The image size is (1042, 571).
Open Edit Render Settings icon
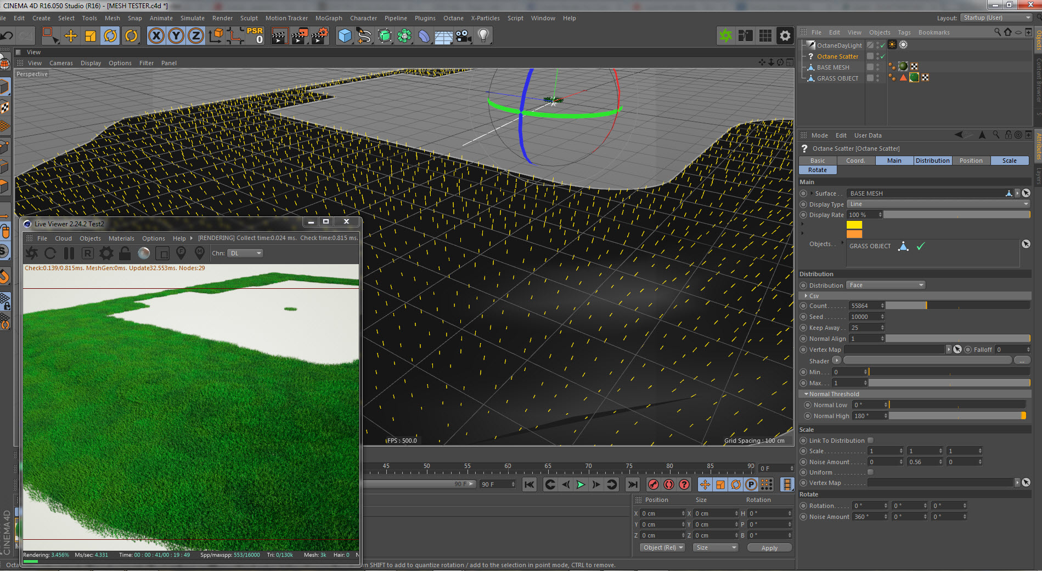pos(319,36)
